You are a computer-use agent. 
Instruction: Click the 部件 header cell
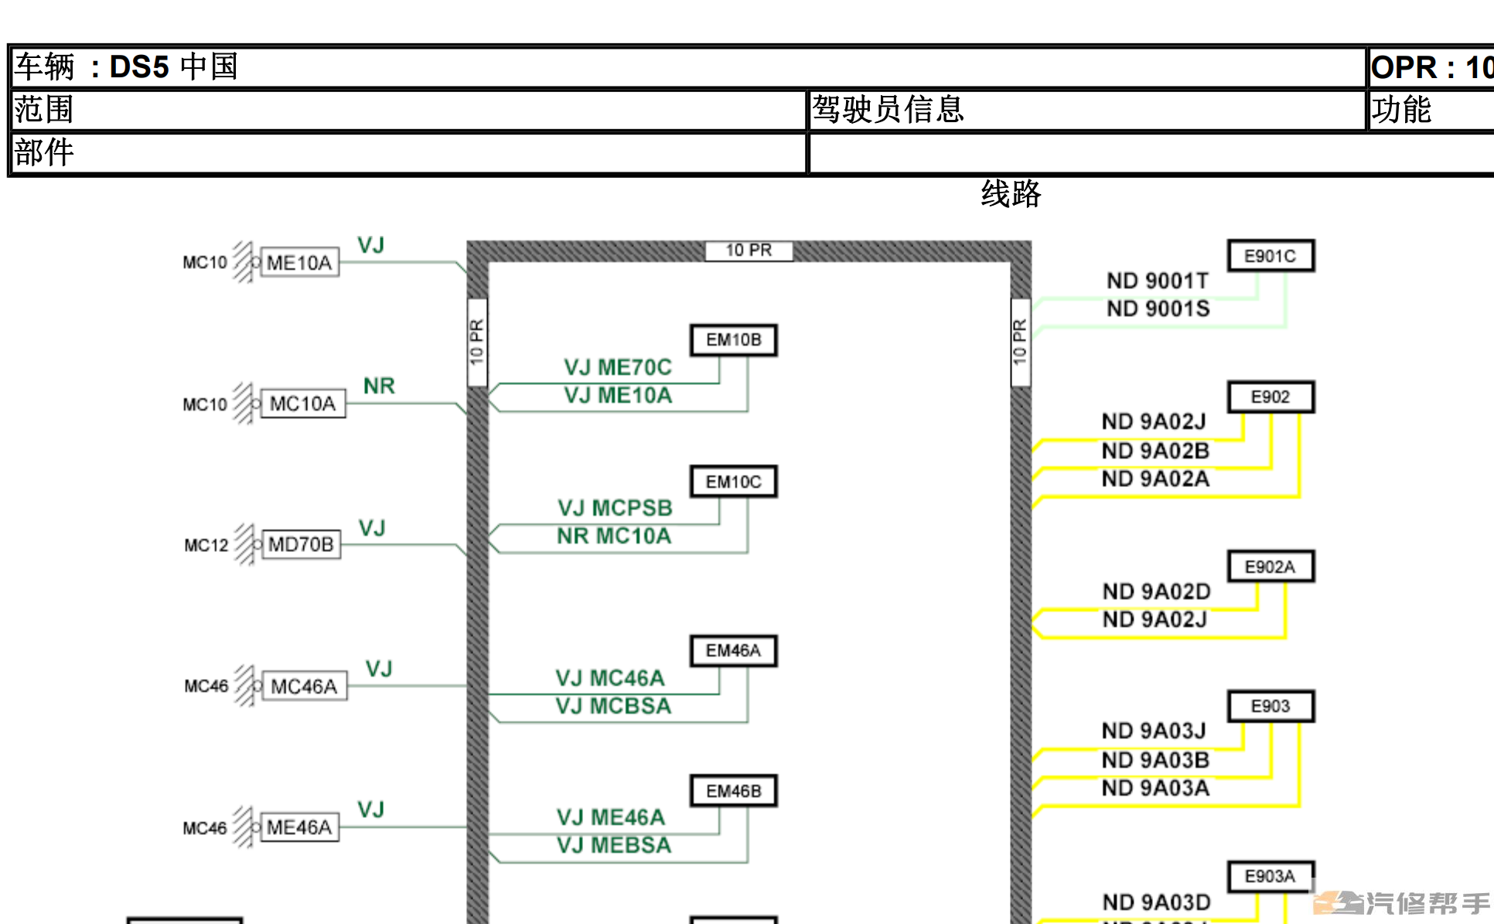tap(409, 152)
